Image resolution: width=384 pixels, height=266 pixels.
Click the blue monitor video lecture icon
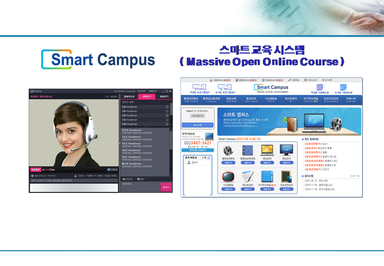286,150
